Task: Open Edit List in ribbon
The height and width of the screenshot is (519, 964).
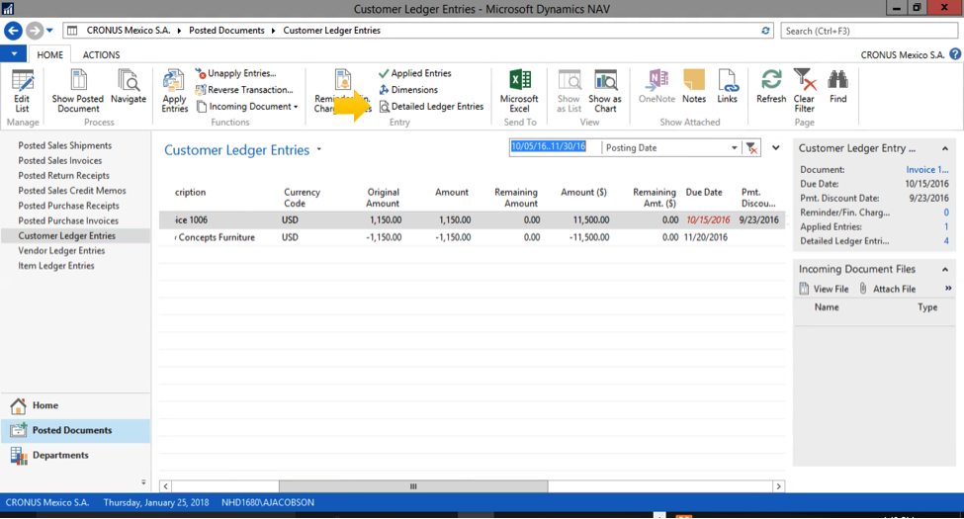Action: 22,91
